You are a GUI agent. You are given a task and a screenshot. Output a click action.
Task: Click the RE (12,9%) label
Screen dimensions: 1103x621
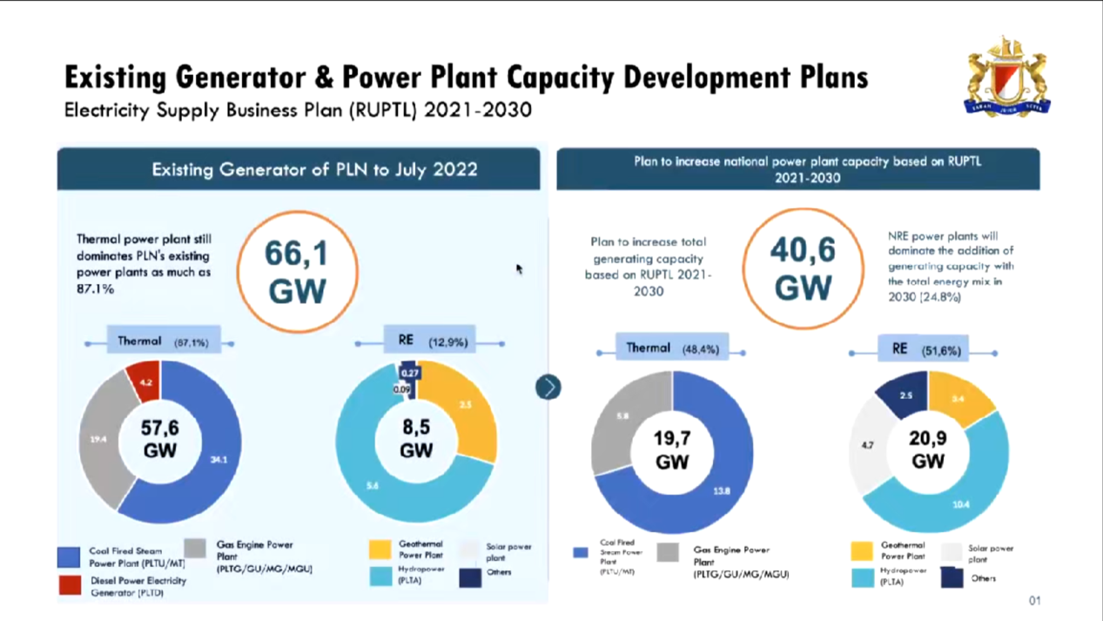430,341
